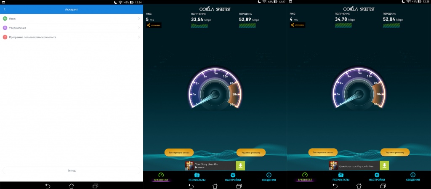Screen dimensions: 431x189
Task: Tap recent apps button under 12:28 Speedtest
Action: point(383,186)
